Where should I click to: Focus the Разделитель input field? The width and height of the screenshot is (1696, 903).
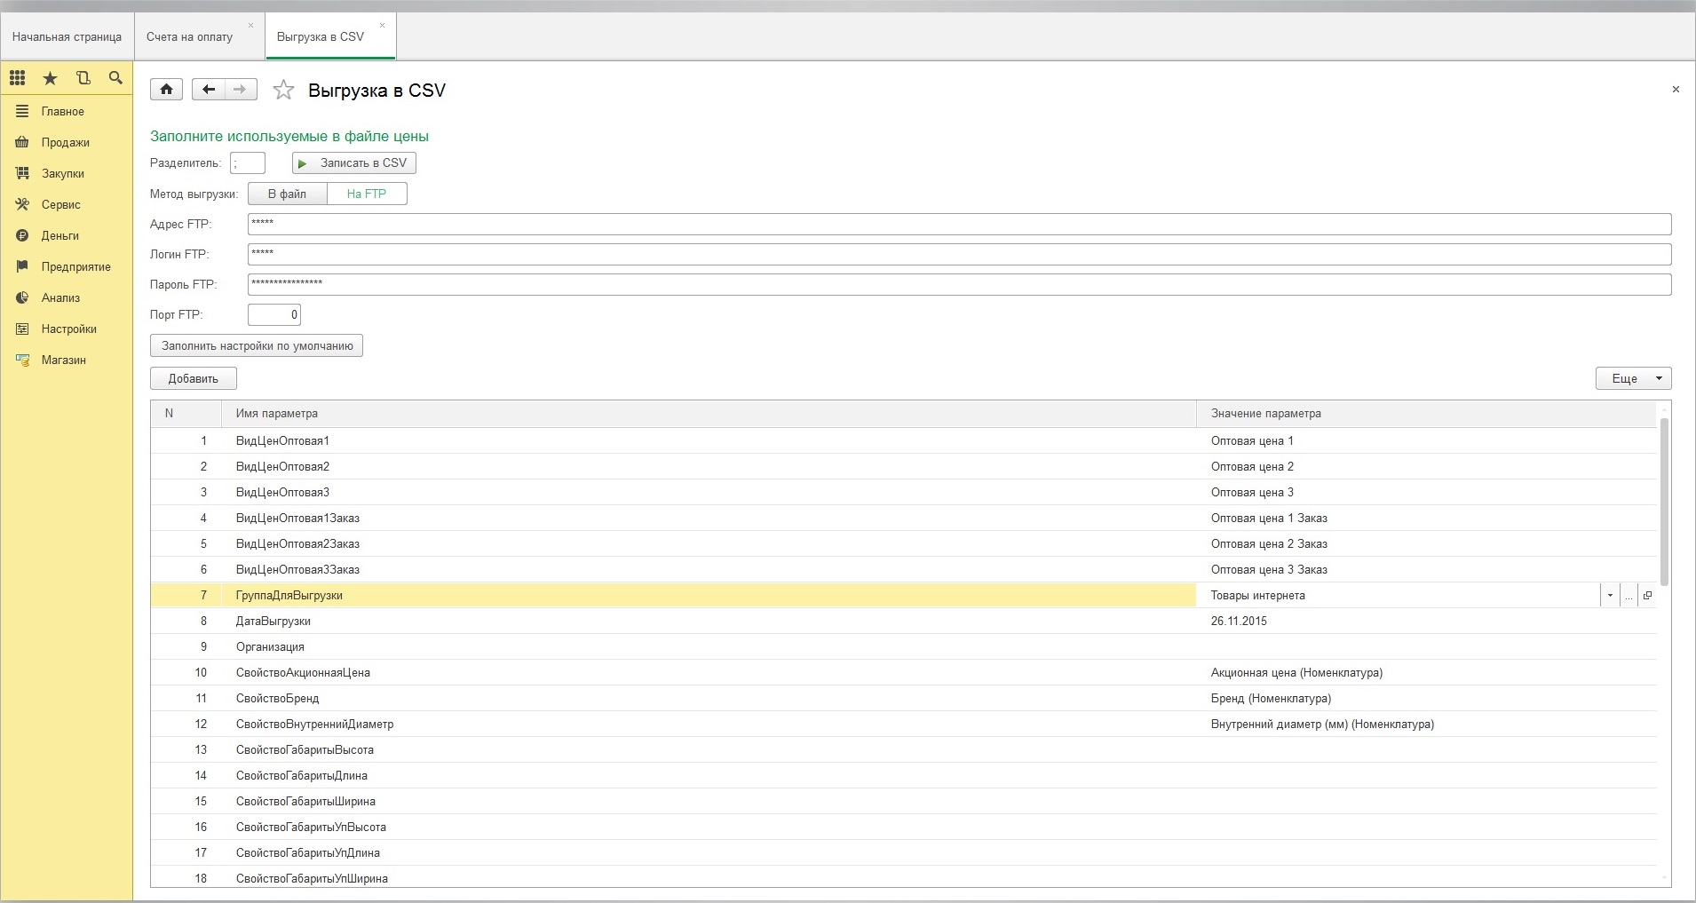tap(248, 162)
